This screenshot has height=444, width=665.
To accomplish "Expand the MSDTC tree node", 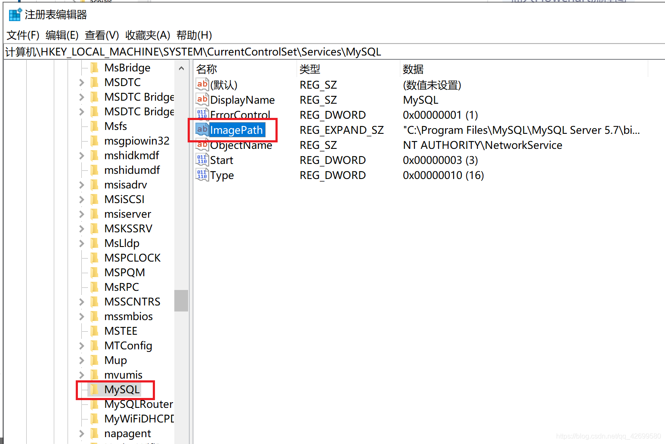I will 81,82.
